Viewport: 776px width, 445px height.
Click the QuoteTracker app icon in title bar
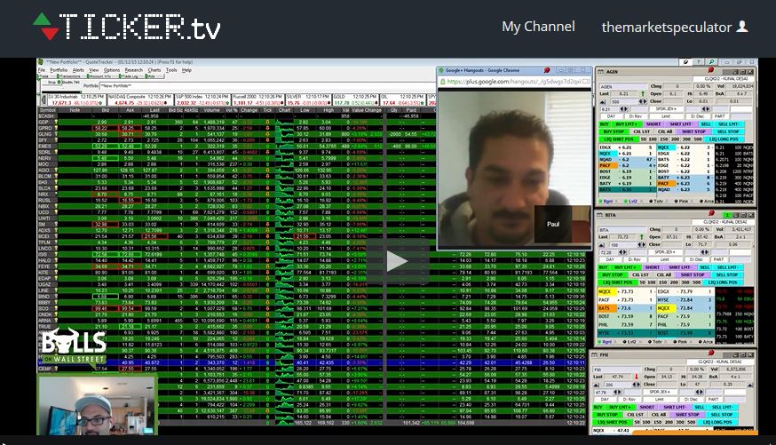[40, 62]
